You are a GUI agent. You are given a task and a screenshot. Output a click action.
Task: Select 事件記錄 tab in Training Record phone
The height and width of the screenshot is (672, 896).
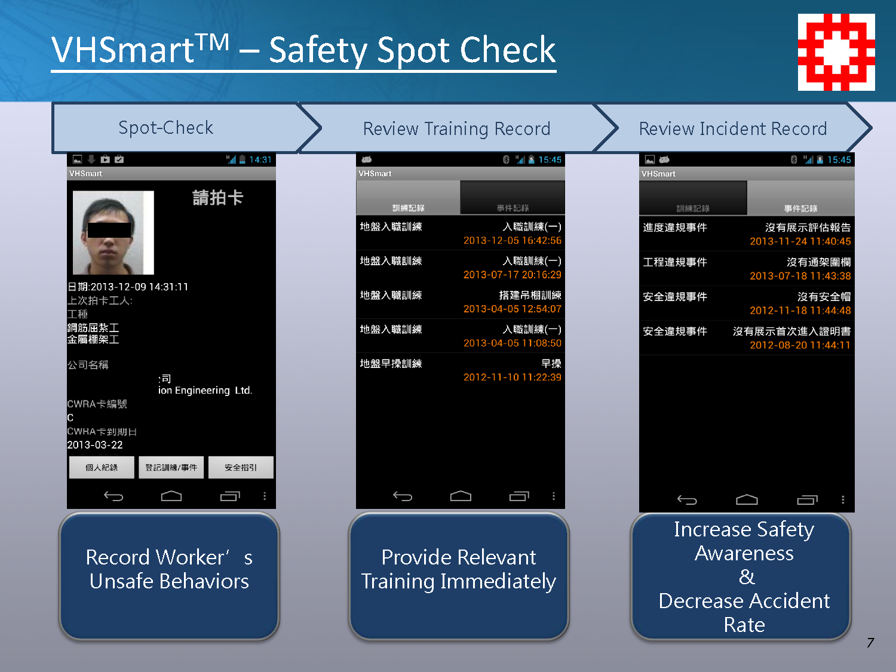coord(513,198)
